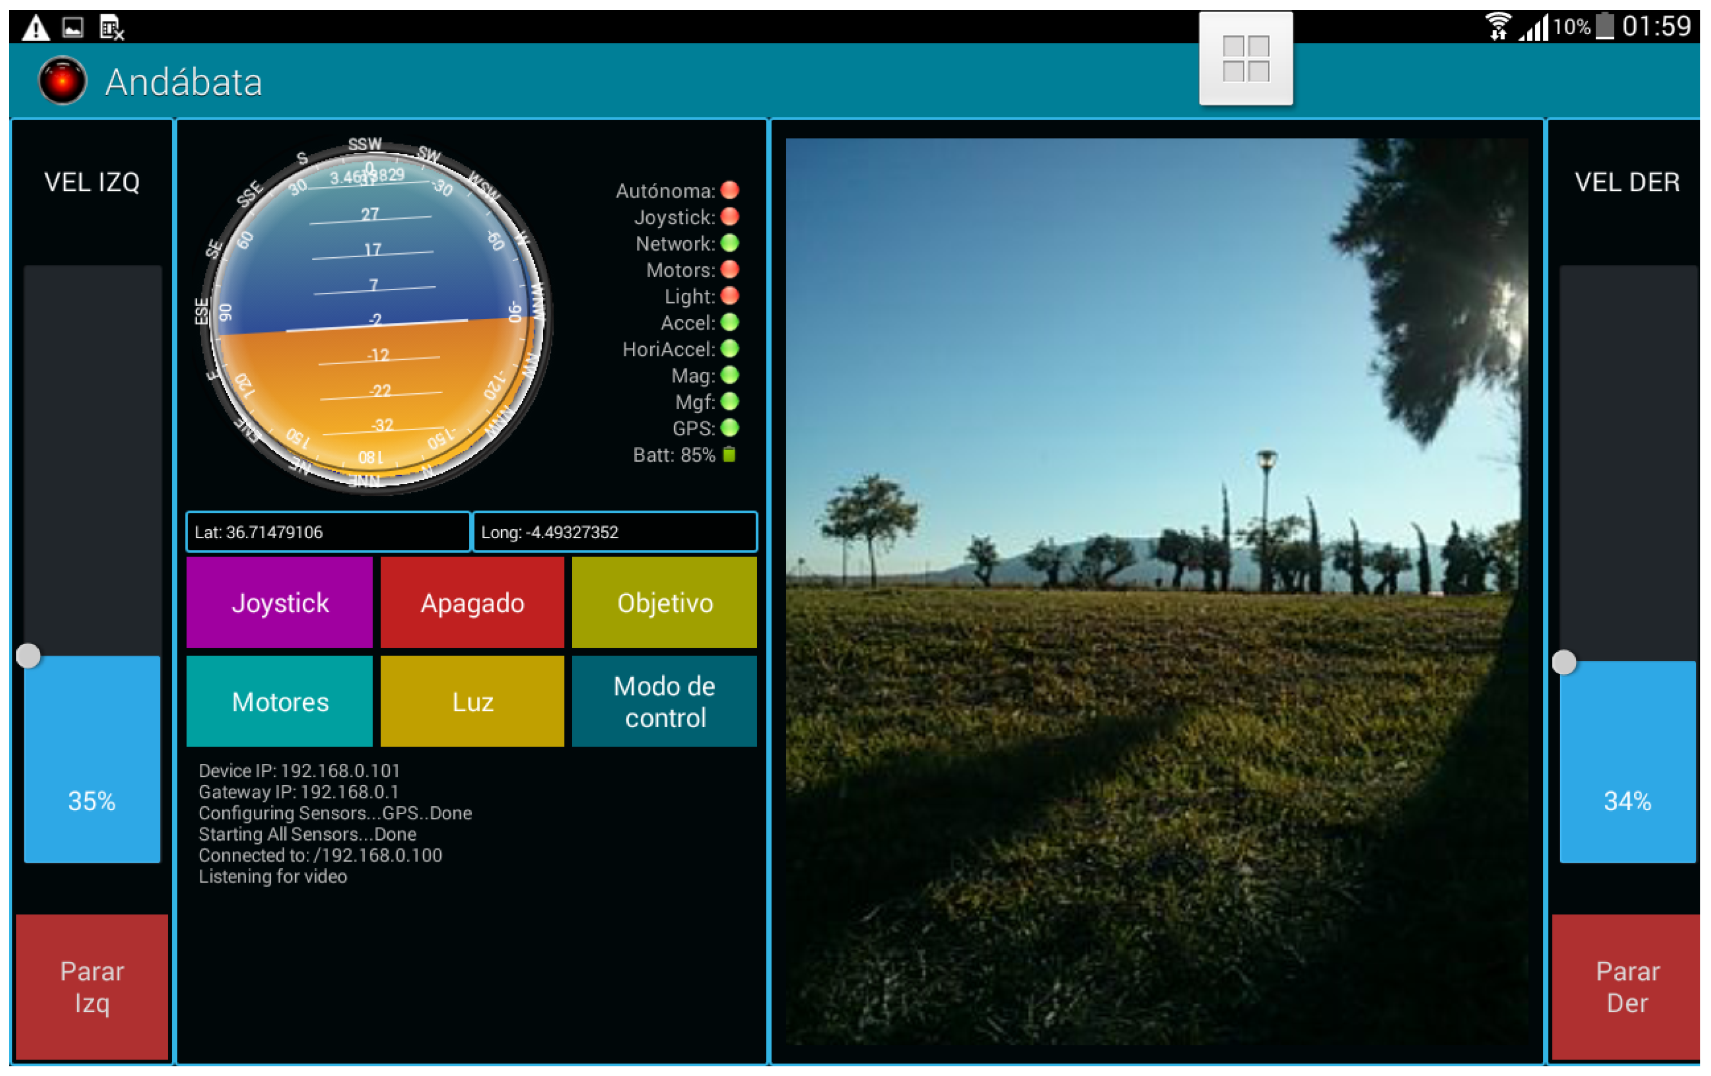This screenshot has height=1076, width=1711.
Task: Tap the red HAL eye app icon
Action: 63,81
